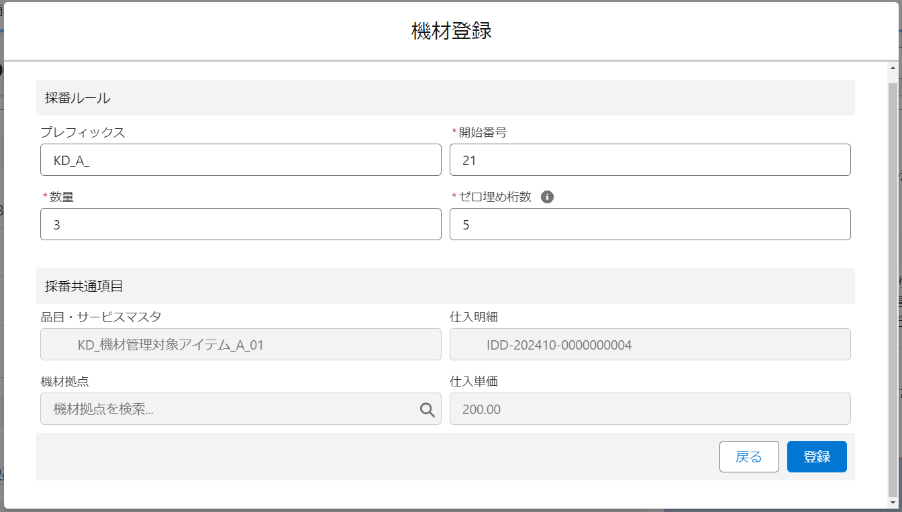This screenshot has width=902, height=512.
Task: Click the magnifier icon in 機材拠点 search
Action: click(x=427, y=409)
